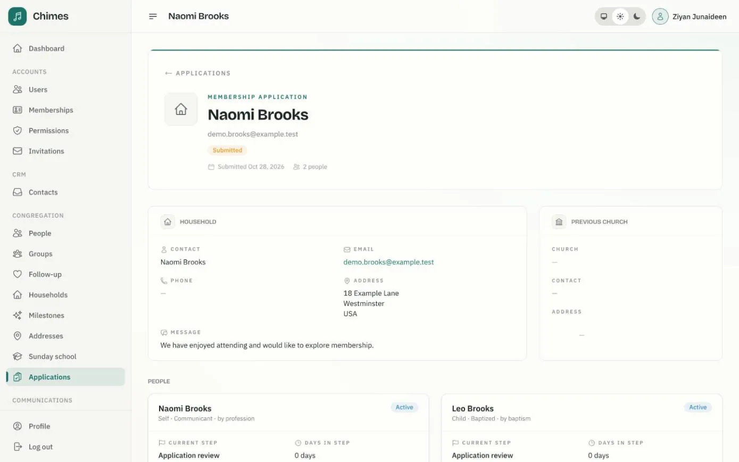This screenshot has width=739, height=462.
Task: Open Memberships page
Action: 65,110
